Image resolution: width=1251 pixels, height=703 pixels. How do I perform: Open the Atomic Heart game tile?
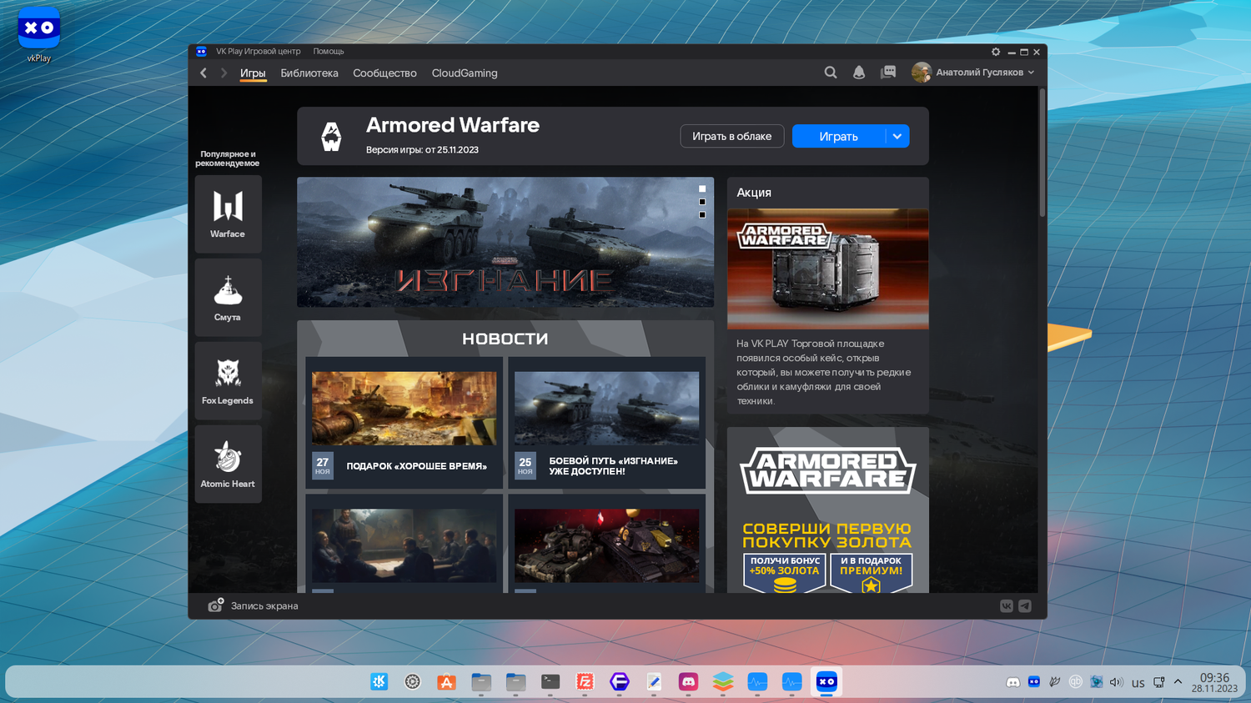click(228, 464)
